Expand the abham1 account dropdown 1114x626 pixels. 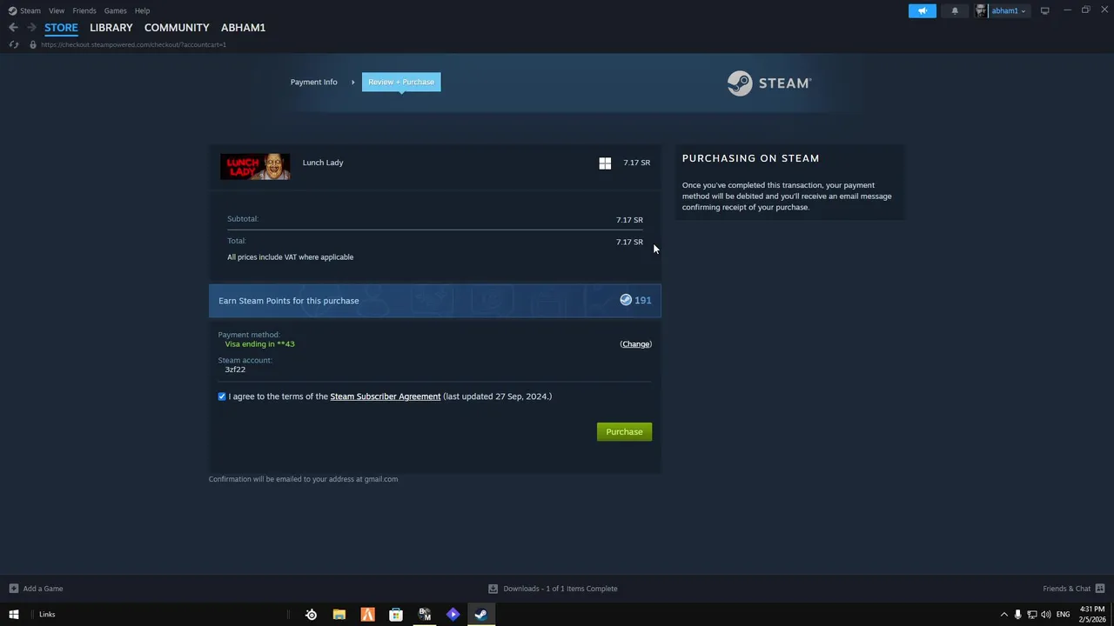coord(1023,11)
